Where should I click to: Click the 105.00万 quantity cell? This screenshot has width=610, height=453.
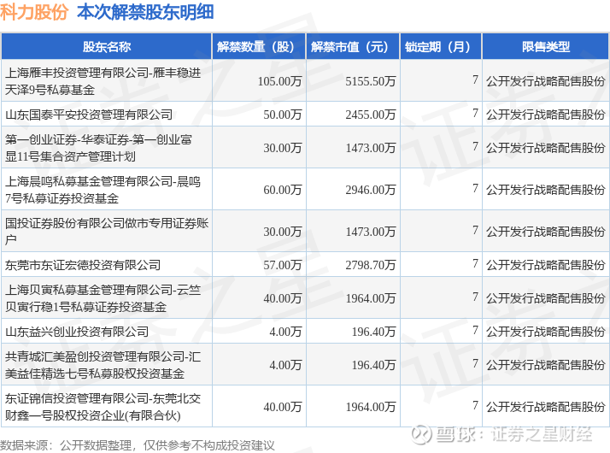(x=279, y=81)
